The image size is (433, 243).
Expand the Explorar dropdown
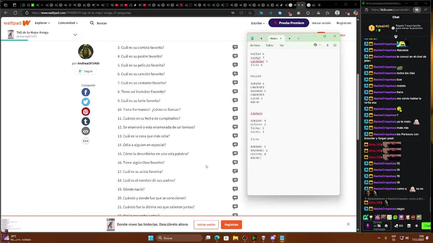pos(42,23)
